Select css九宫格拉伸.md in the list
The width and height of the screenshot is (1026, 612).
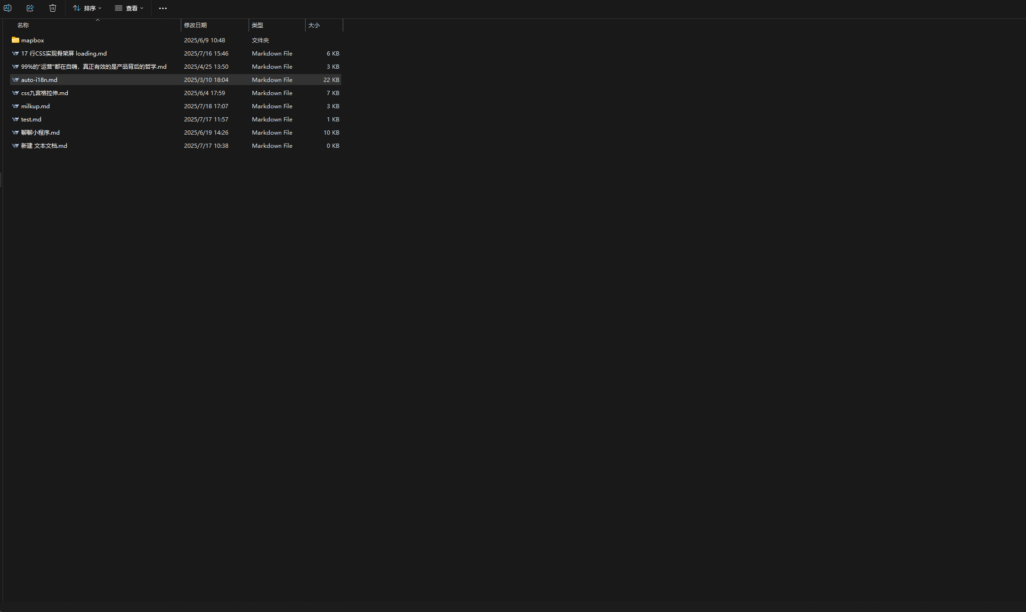click(x=45, y=93)
